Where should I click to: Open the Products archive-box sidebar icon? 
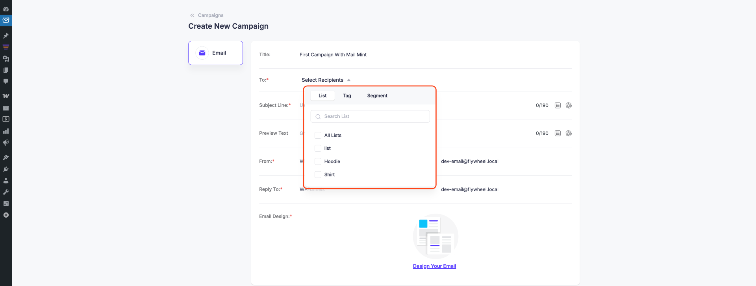(x=6, y=108)
